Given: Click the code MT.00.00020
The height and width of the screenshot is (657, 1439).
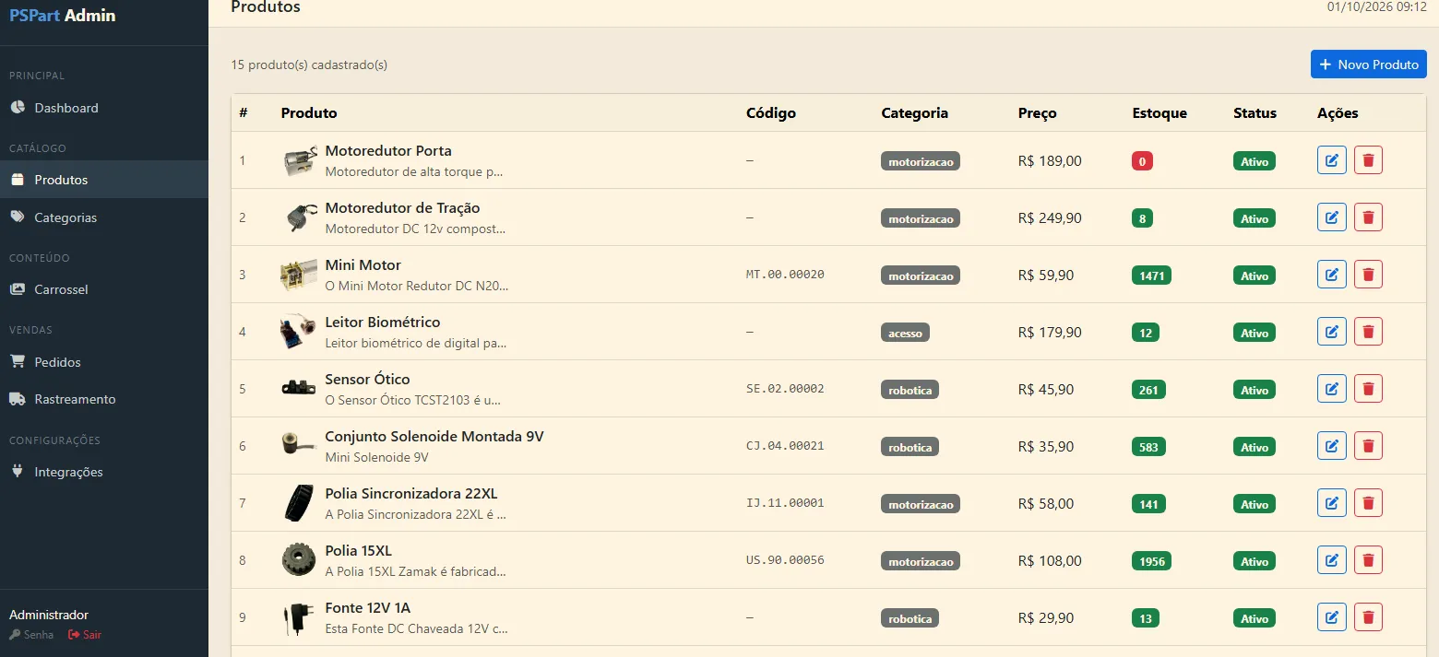Looking at the screenshot, I should pyautogui.click(x=785, y=275).
